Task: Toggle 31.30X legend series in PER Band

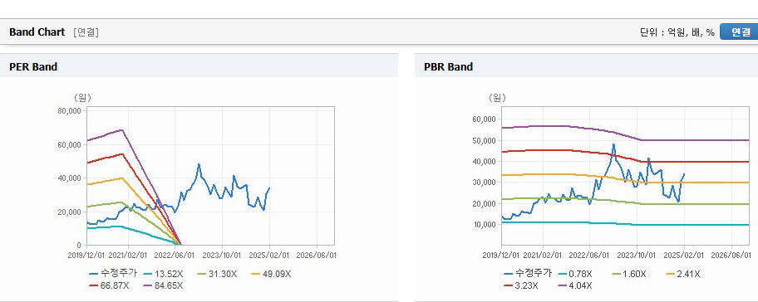Action: [x=217, y=274]
